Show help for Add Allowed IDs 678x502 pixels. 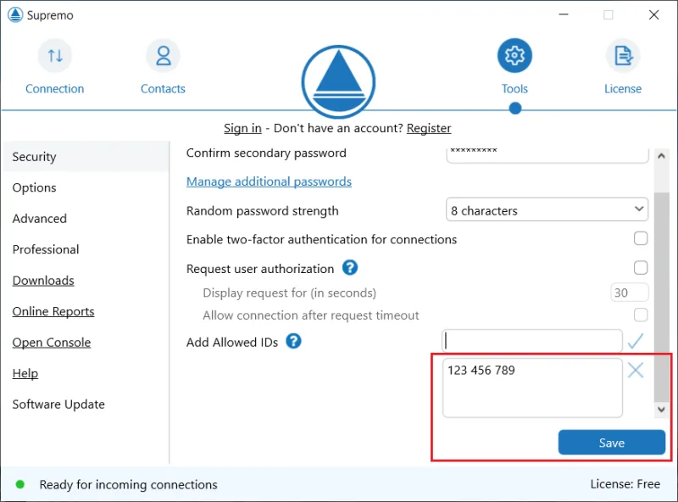[293, 342]
